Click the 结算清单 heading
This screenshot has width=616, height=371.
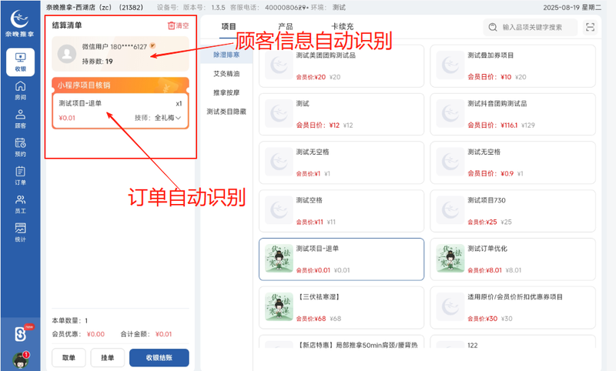point(67,25)
